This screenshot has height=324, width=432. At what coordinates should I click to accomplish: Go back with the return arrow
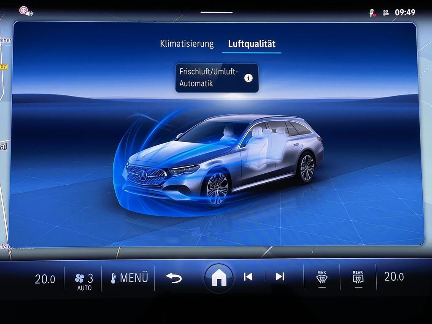click(x=174, y=278)
